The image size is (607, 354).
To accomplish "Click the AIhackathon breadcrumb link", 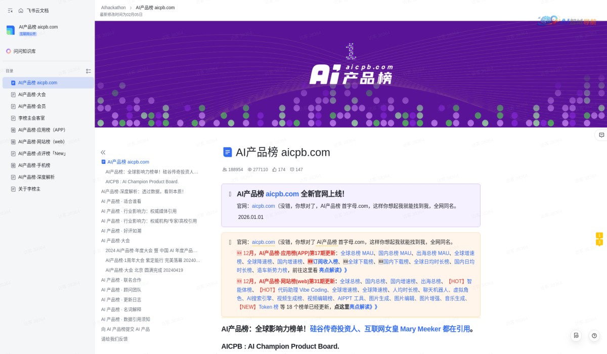I will coord(113,7).
